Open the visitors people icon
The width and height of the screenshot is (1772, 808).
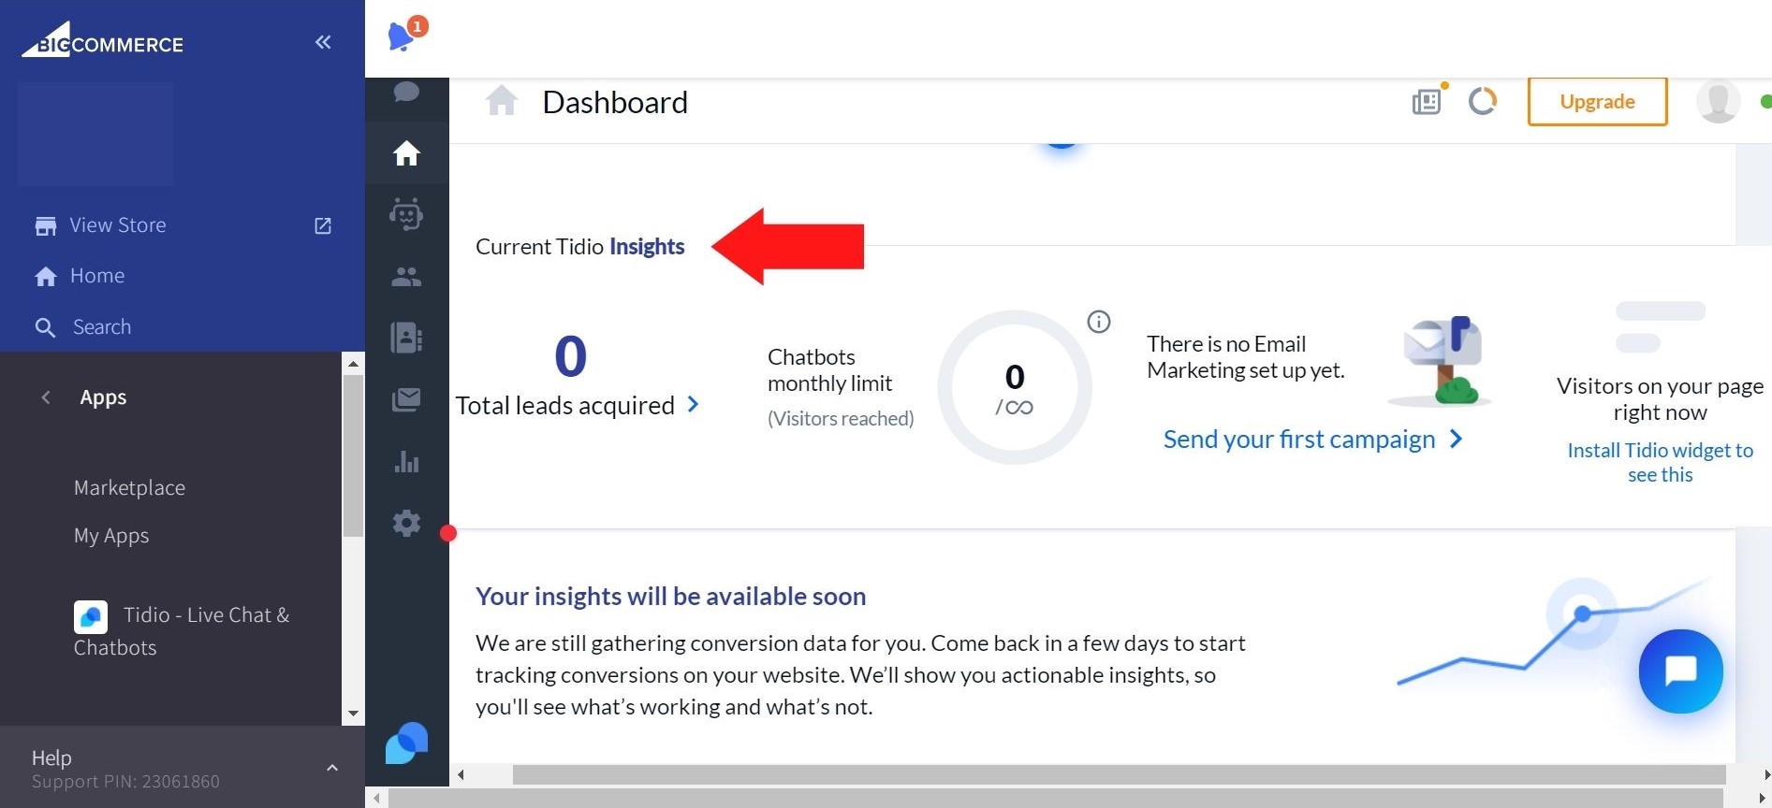(x=406, y=277)
